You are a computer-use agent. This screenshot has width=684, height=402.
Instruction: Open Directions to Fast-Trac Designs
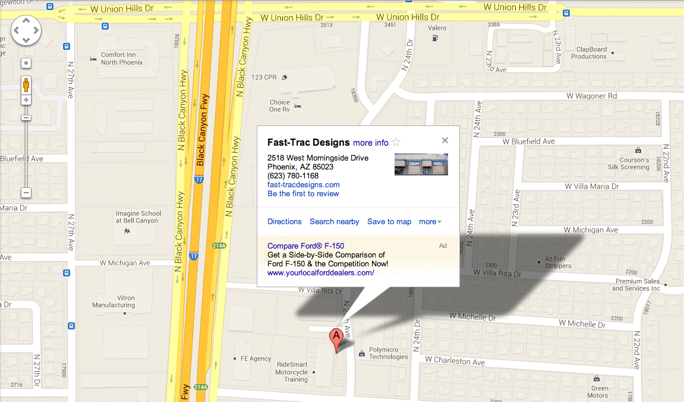(x=285, y=222)
